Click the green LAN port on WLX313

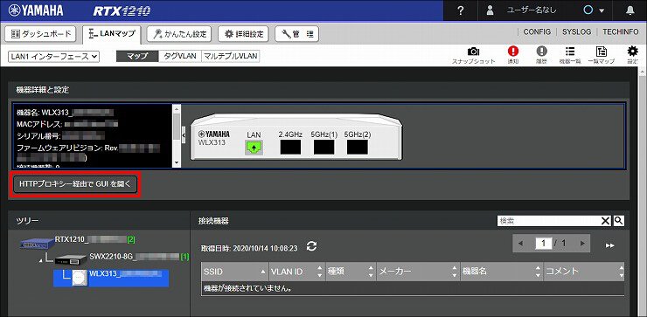(254, 148)
